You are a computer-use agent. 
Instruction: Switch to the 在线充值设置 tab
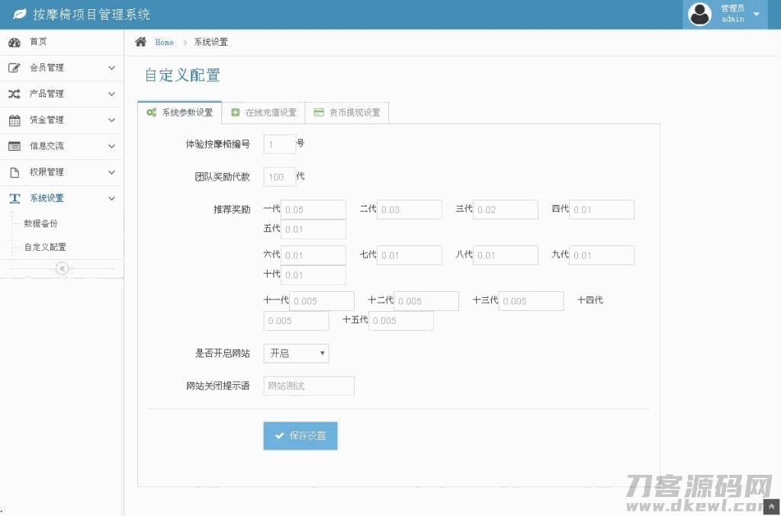[x=263, y=113]
